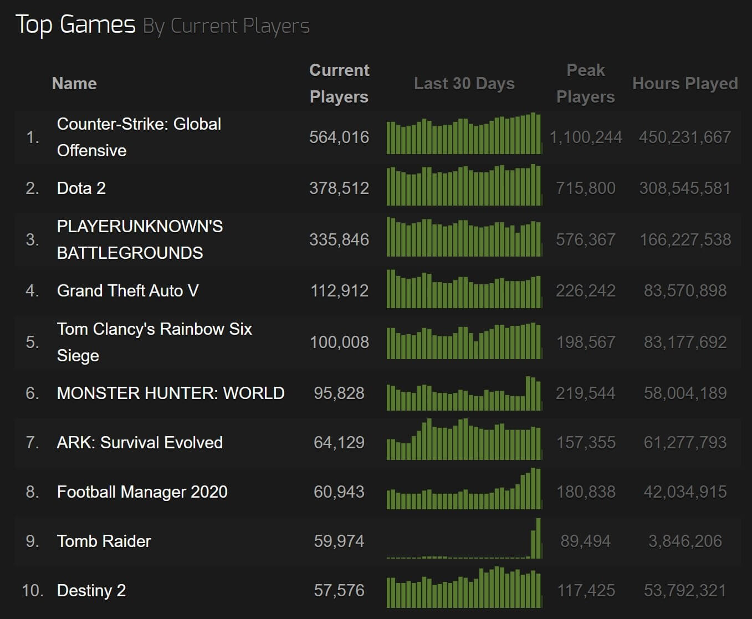Click MONSTER HUNTER: WORLD bar chart

[x=464, y=394]
